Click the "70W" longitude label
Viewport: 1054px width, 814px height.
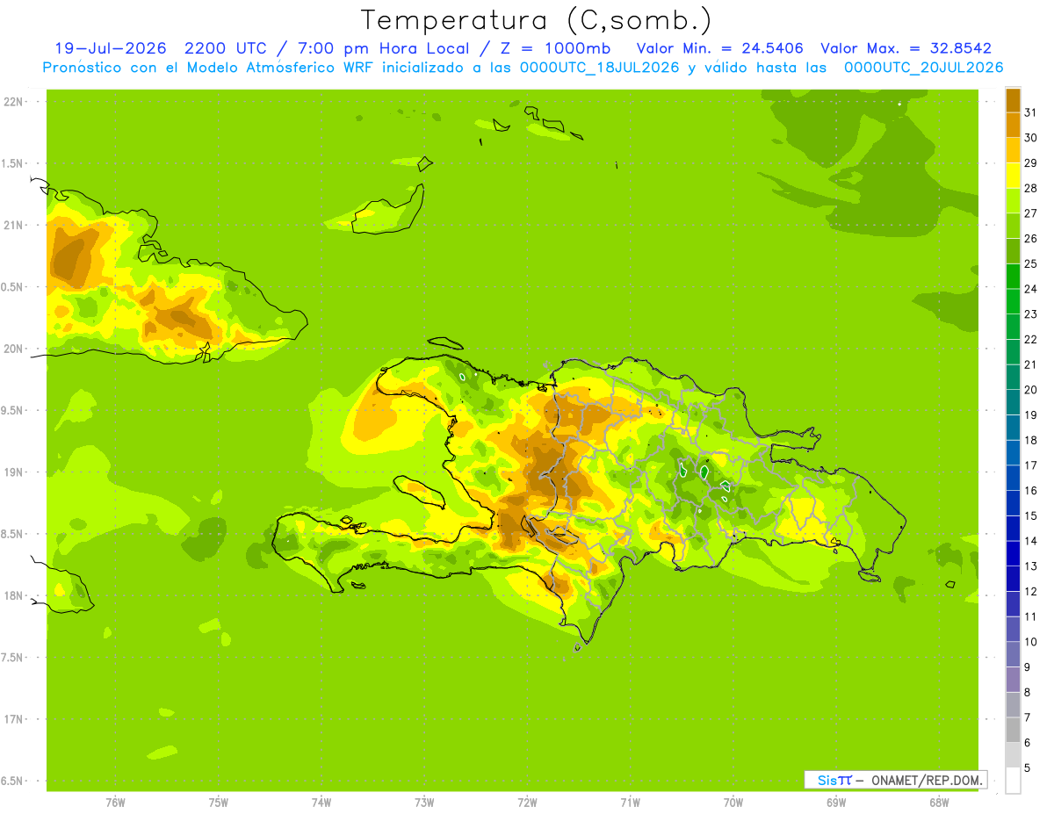pos(733,802)
